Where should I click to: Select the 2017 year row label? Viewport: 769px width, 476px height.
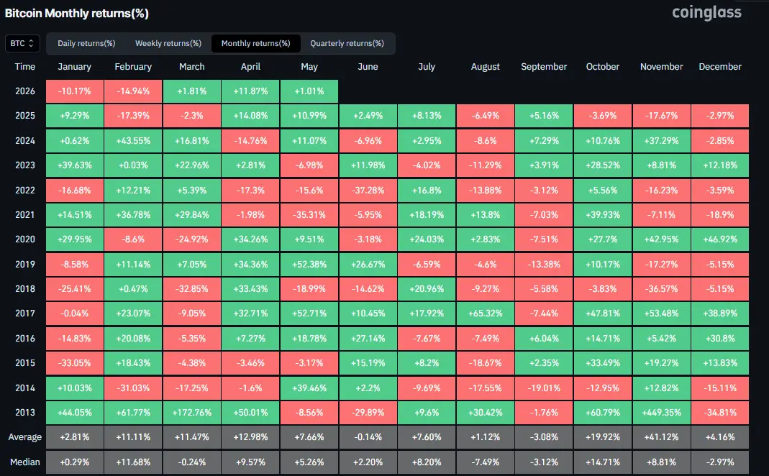pyautogui.click(x=25, y=313)
